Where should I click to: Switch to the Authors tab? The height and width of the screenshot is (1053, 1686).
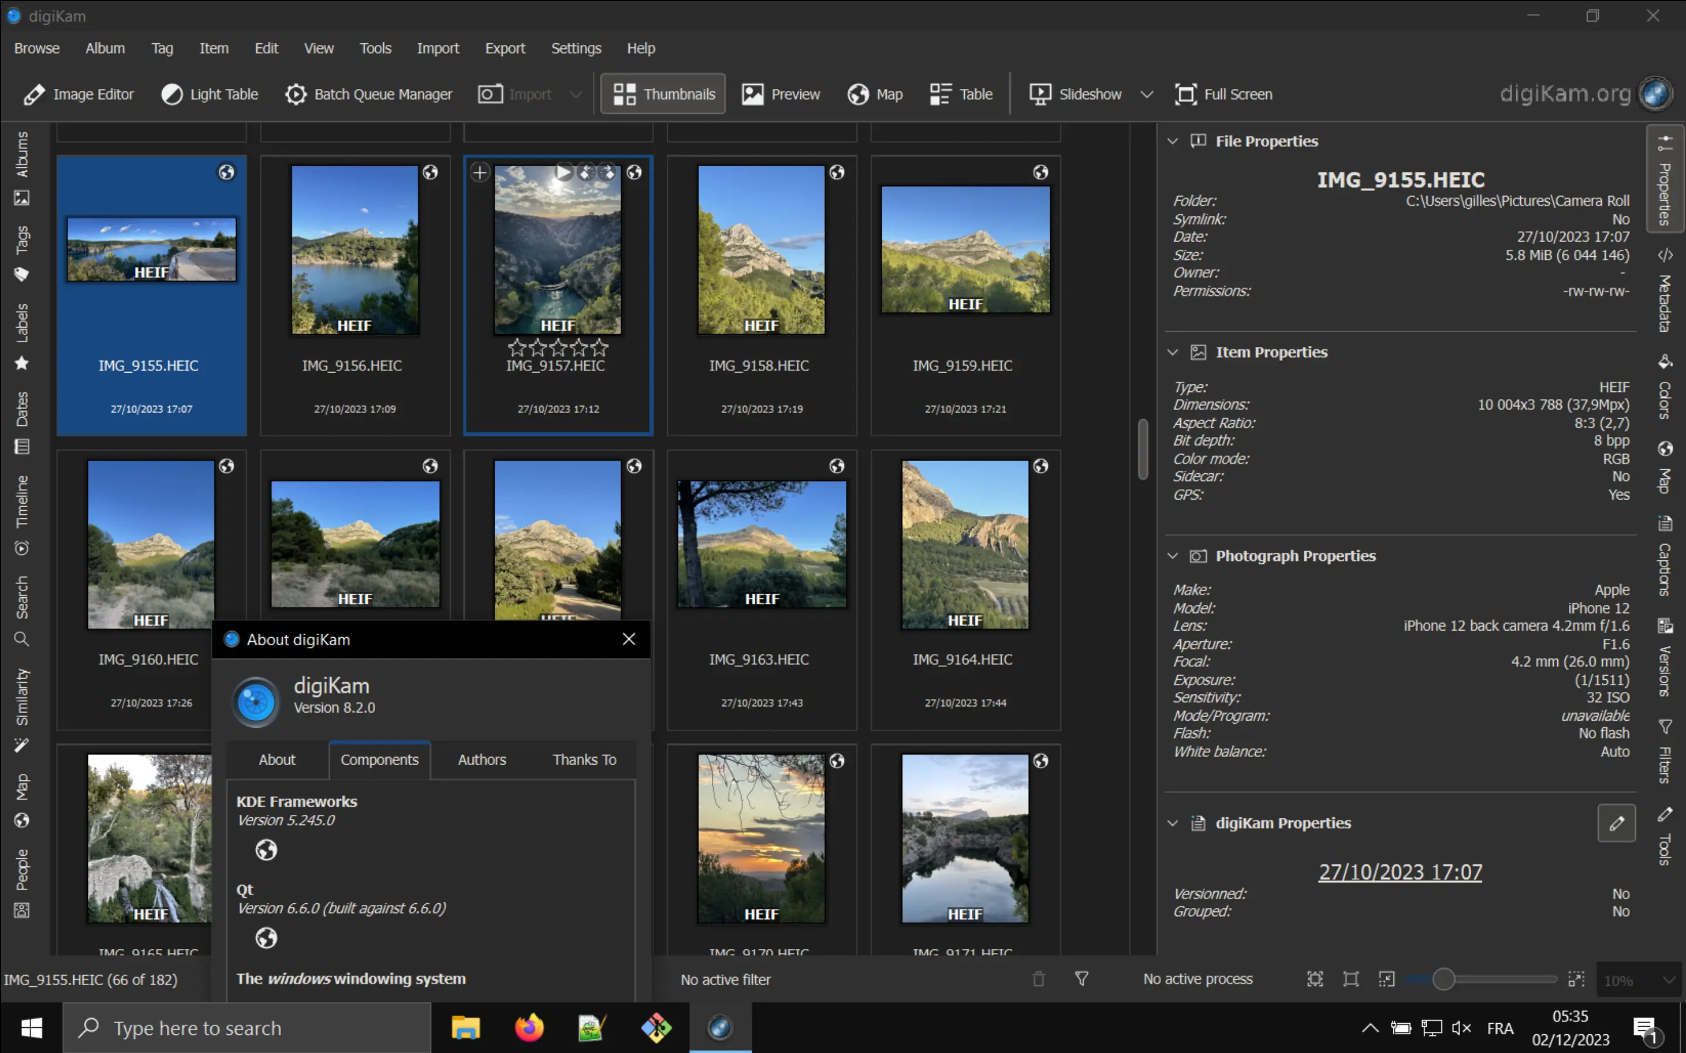[481, 760]
